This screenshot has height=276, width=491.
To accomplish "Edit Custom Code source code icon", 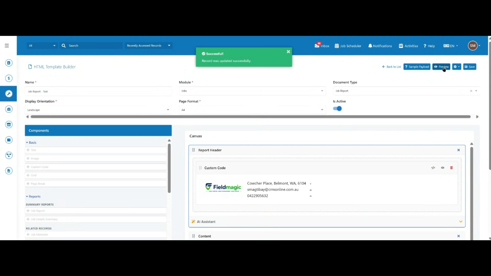I will click(x=433, y=168).
